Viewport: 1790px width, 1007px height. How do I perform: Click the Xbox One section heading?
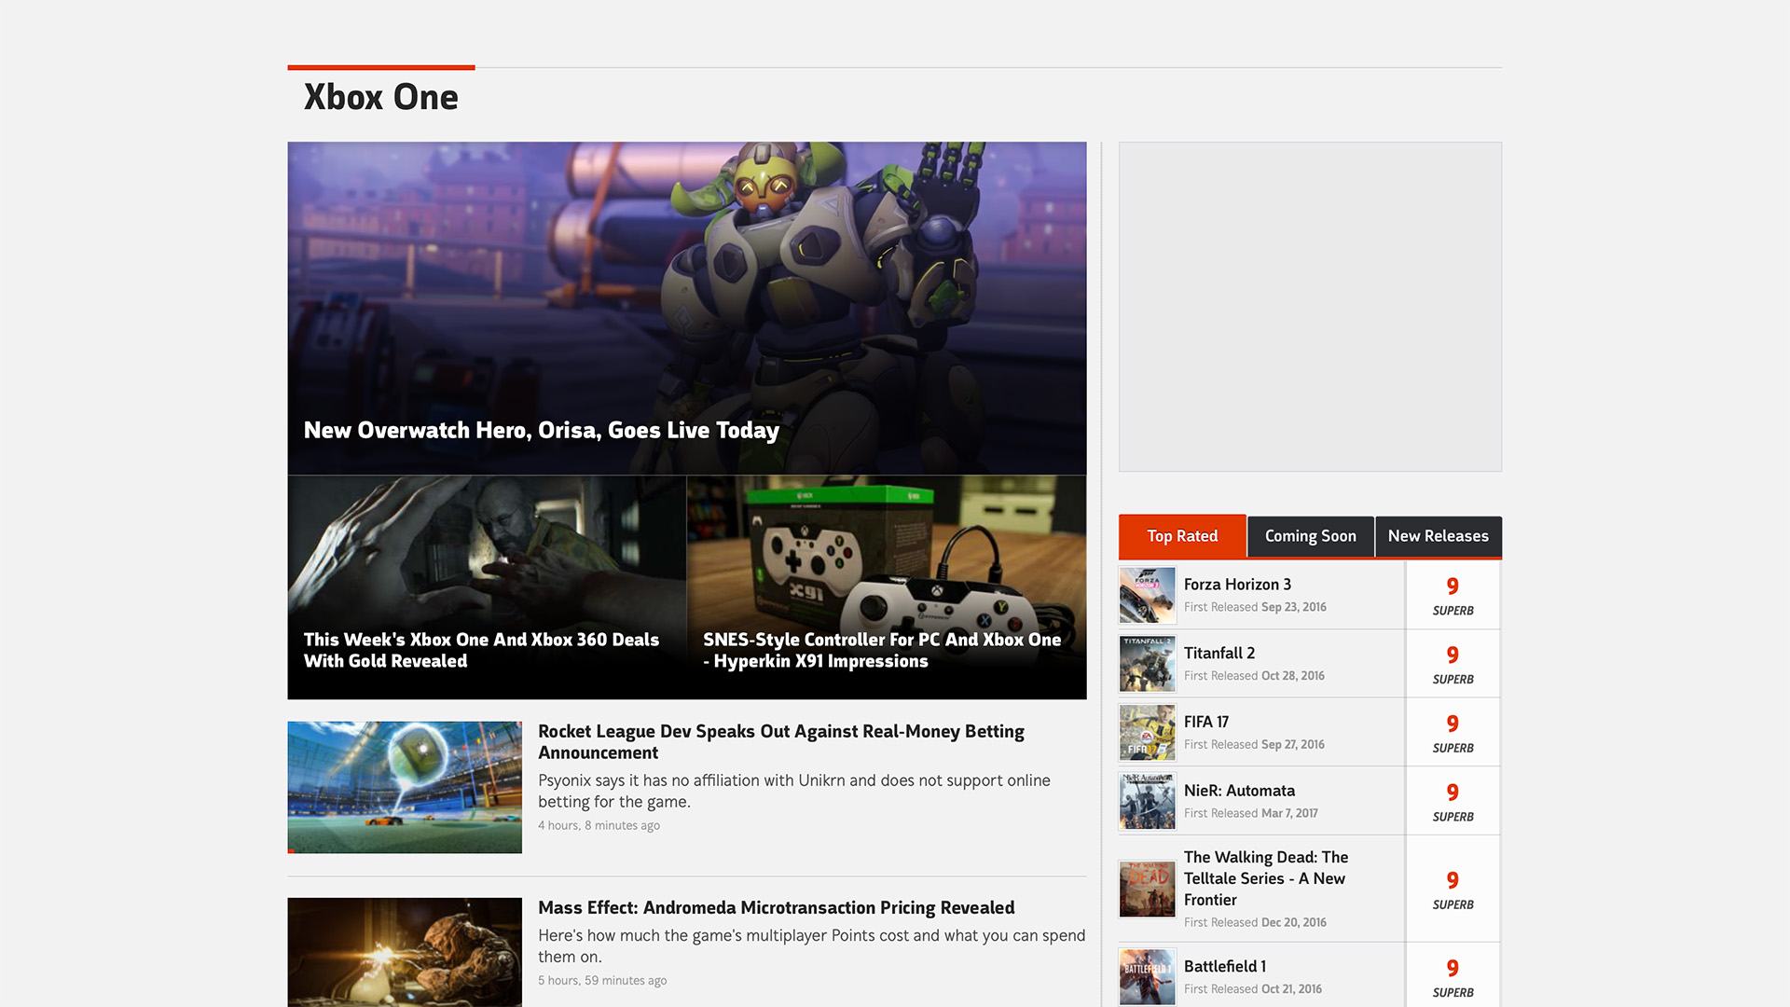(380, 97)
